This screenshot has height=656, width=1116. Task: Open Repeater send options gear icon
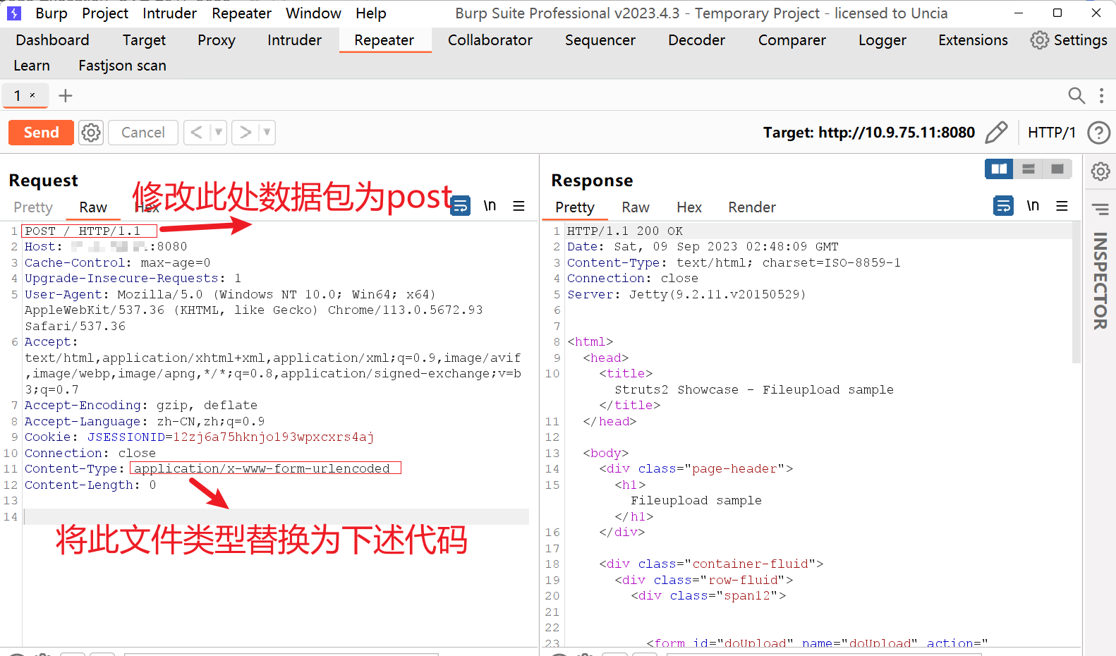coord(91,133)
